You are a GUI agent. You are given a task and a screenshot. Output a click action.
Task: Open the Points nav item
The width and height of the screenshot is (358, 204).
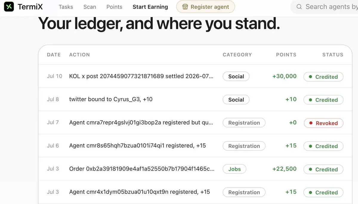click(114, 7)
